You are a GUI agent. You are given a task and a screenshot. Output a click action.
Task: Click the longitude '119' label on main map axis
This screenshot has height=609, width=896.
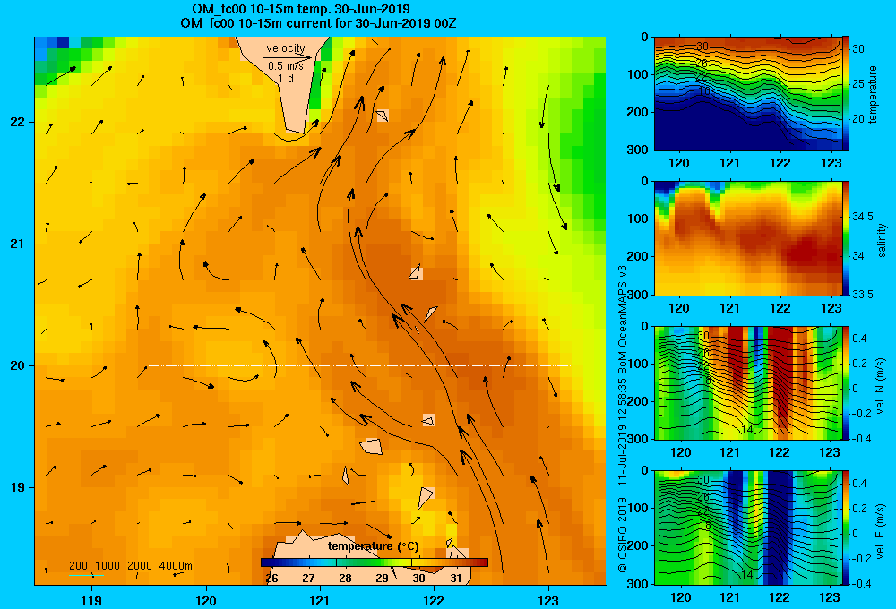click(x=92, y=600)
